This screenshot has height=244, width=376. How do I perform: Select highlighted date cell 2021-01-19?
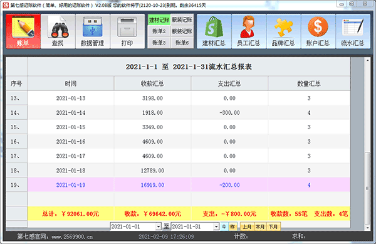(71, 185)
